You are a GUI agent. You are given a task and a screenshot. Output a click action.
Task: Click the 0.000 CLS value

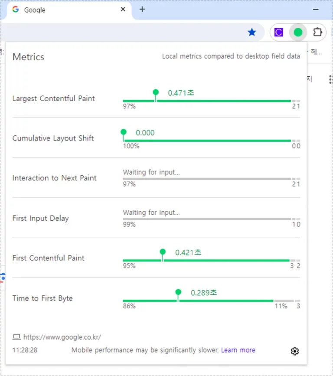coord(145,133)
